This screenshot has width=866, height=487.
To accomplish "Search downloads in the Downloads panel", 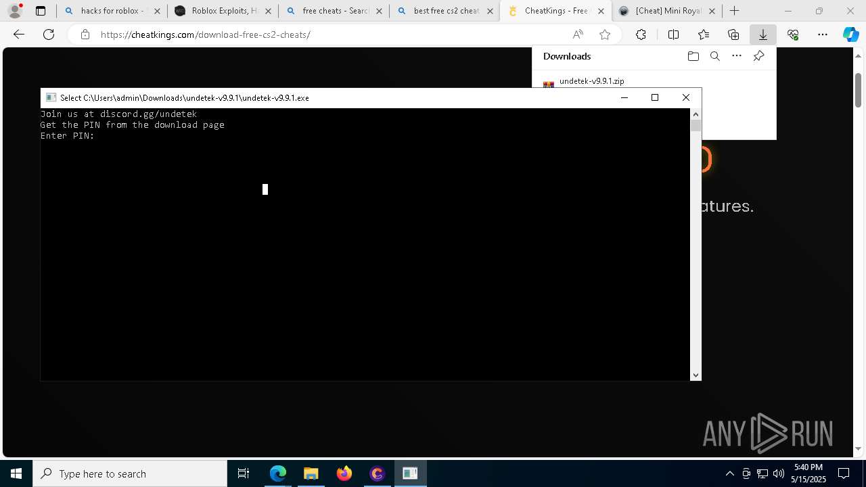I will [714, 56].
